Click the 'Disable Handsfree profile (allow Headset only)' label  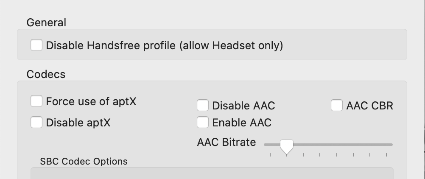[164, 45]
